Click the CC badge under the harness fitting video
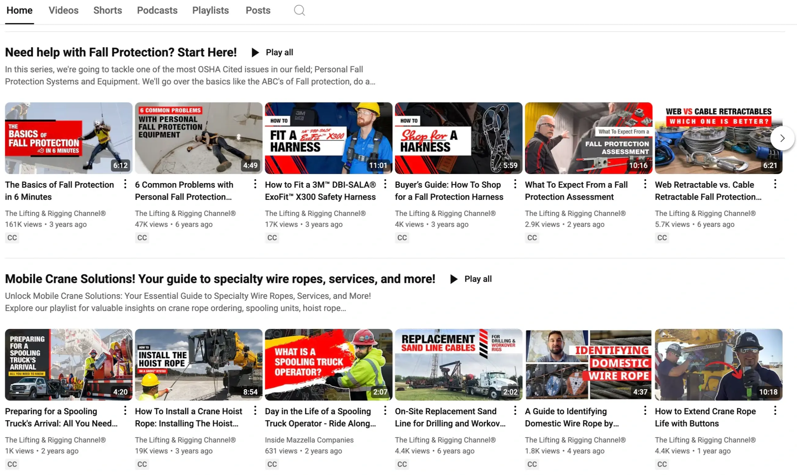 click(272, 237)
